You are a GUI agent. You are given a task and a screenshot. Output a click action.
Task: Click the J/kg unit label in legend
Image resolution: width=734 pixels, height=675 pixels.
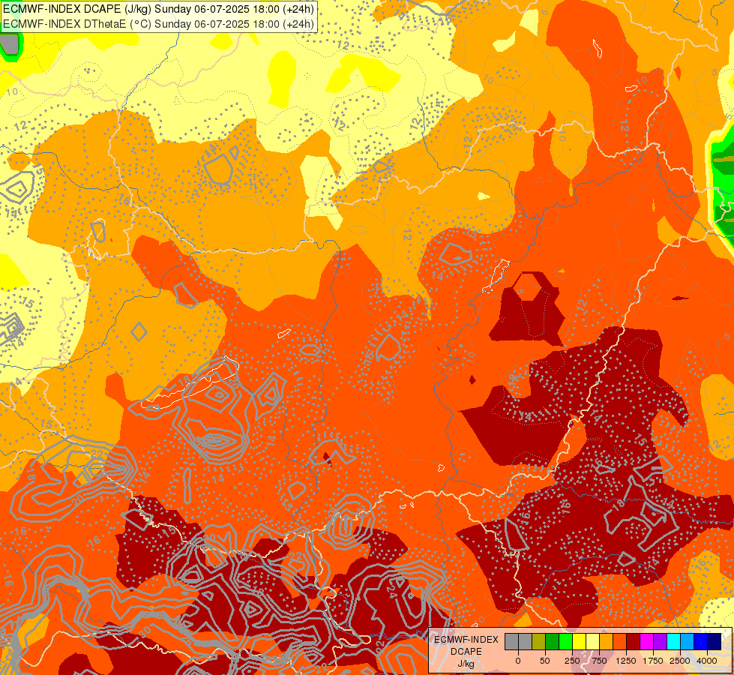[x=466, y=664]
